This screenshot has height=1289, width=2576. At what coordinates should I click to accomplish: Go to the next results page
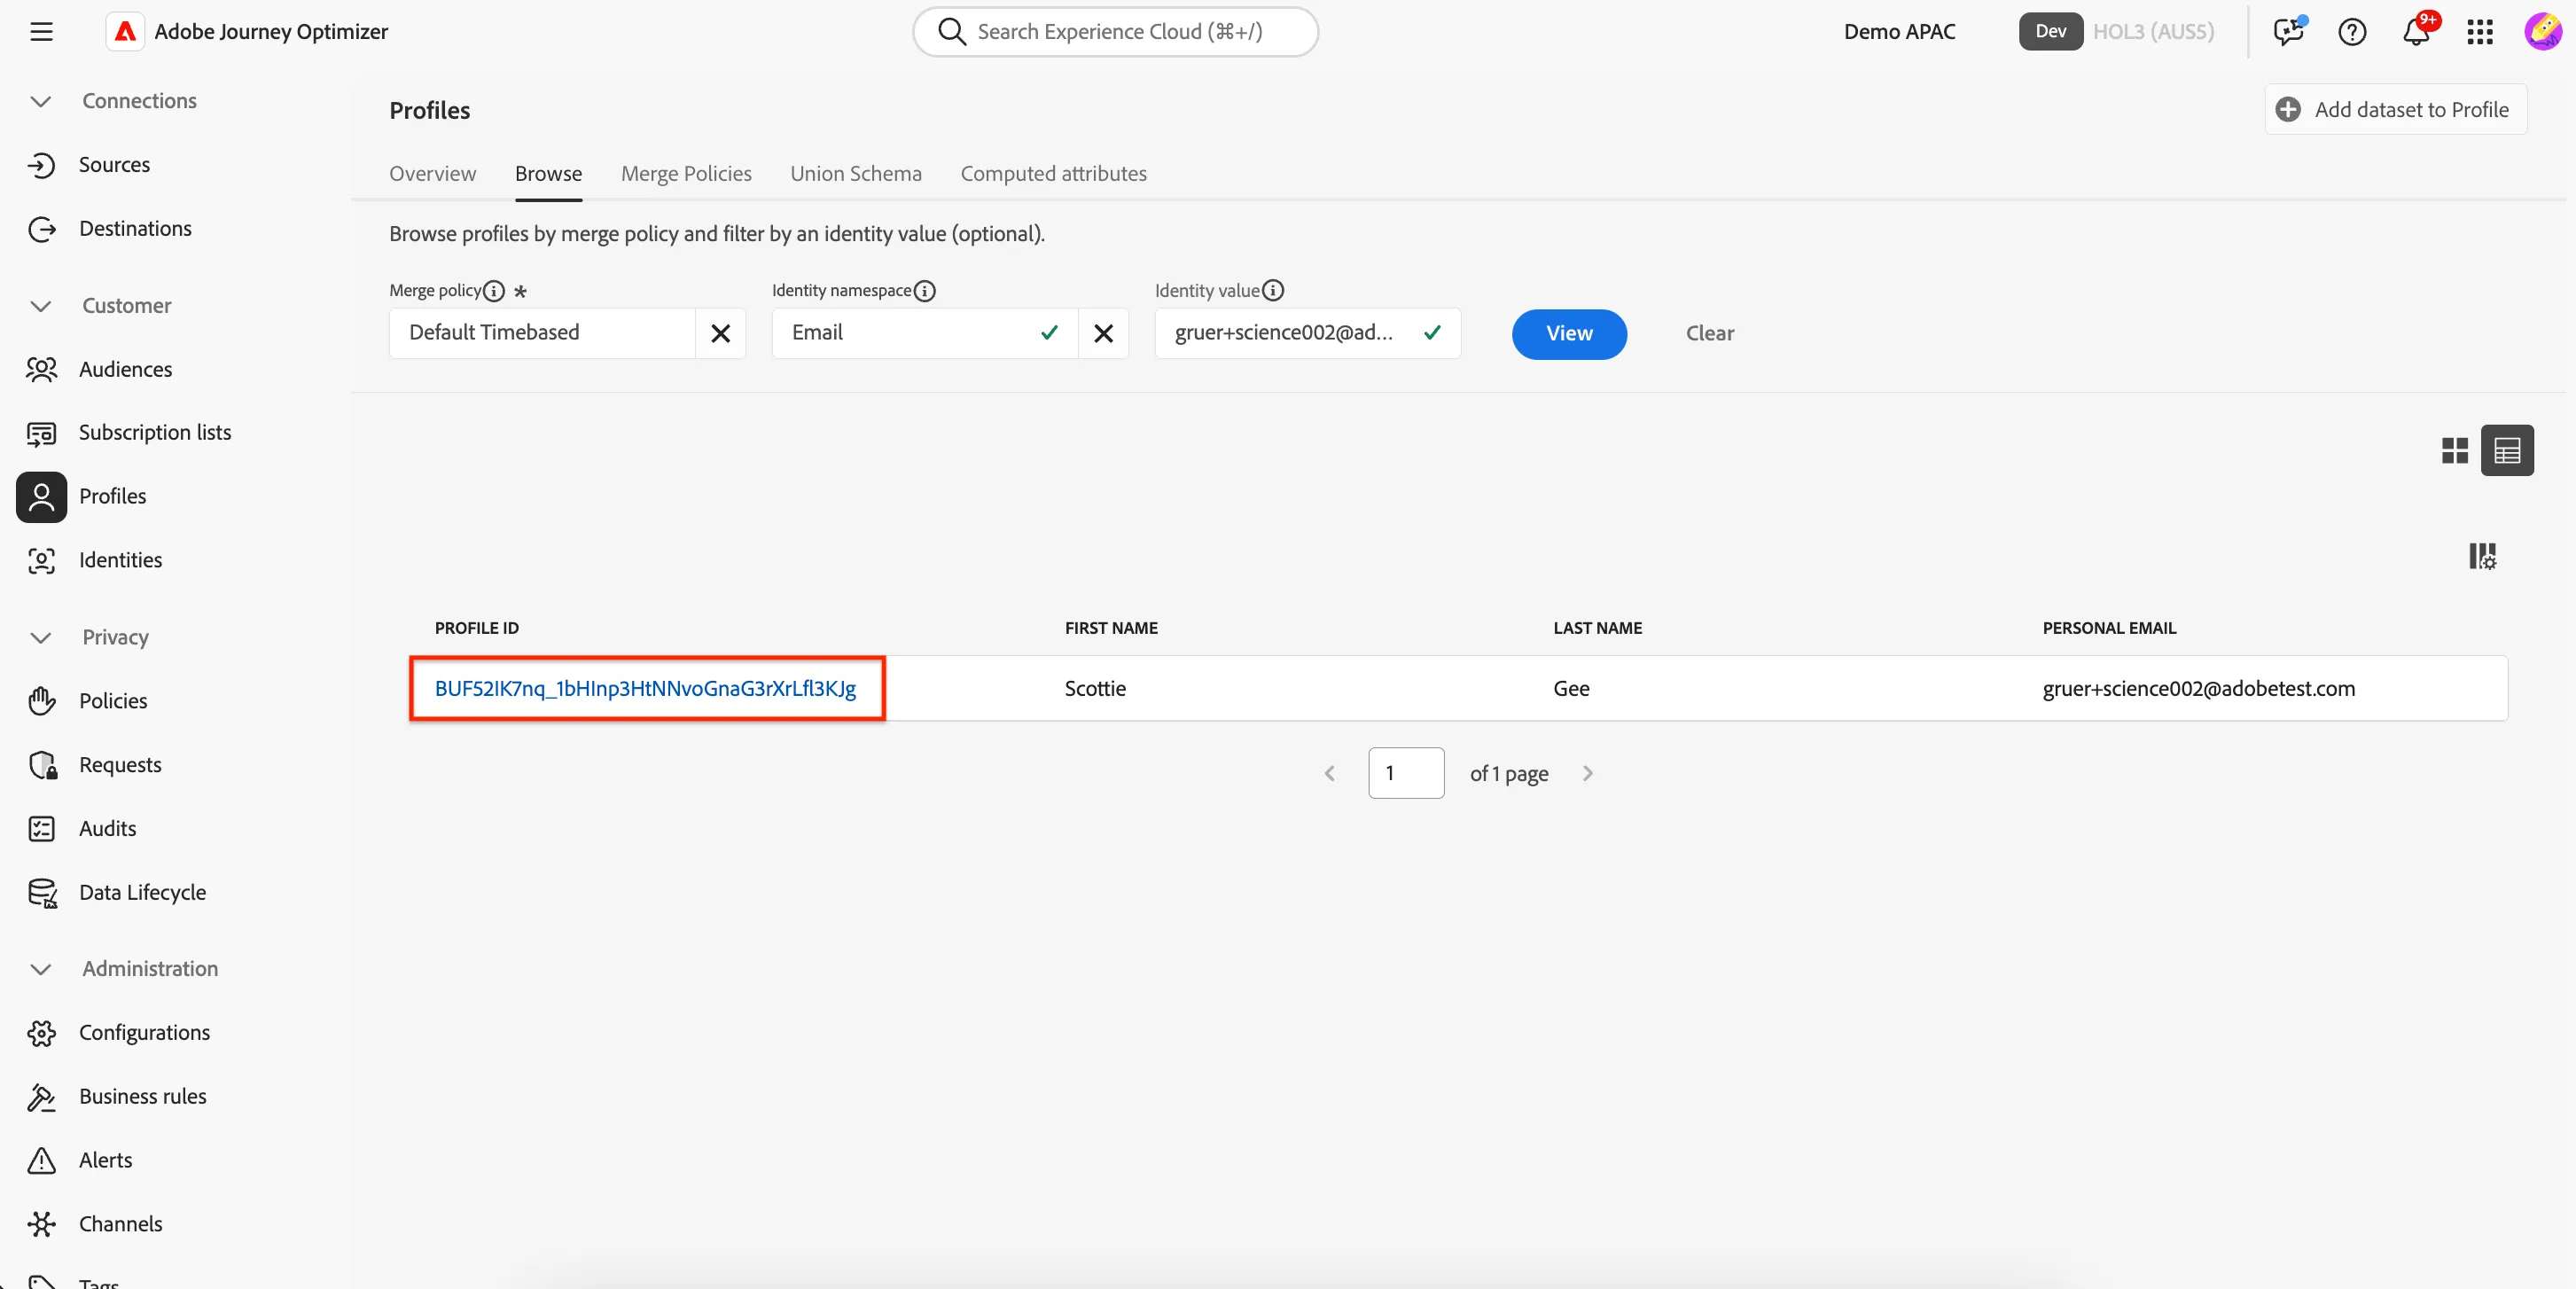(x=1587, y=774)
